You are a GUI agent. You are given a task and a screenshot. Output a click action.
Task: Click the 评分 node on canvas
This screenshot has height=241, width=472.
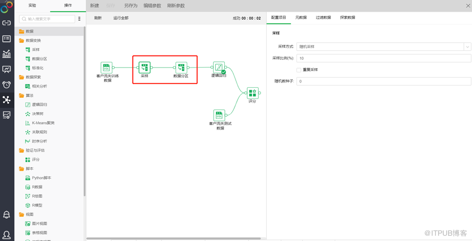tap(252, 93)
